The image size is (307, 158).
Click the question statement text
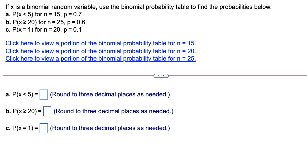(x=138, y=7)
